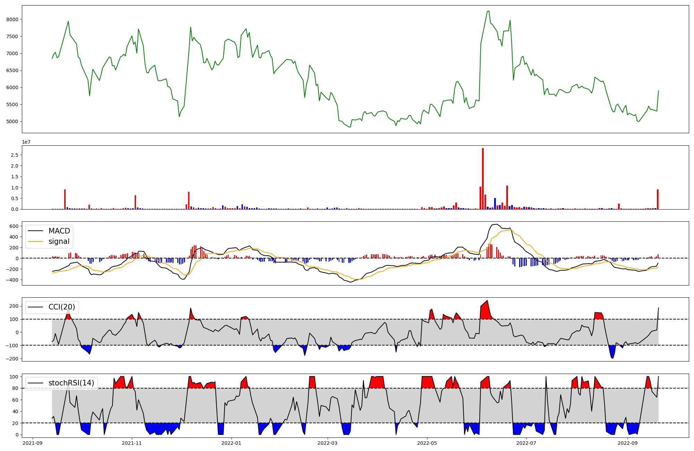Screen dimensions: 694x451
Task: Click the MACD legend entry
Action: 59,231
